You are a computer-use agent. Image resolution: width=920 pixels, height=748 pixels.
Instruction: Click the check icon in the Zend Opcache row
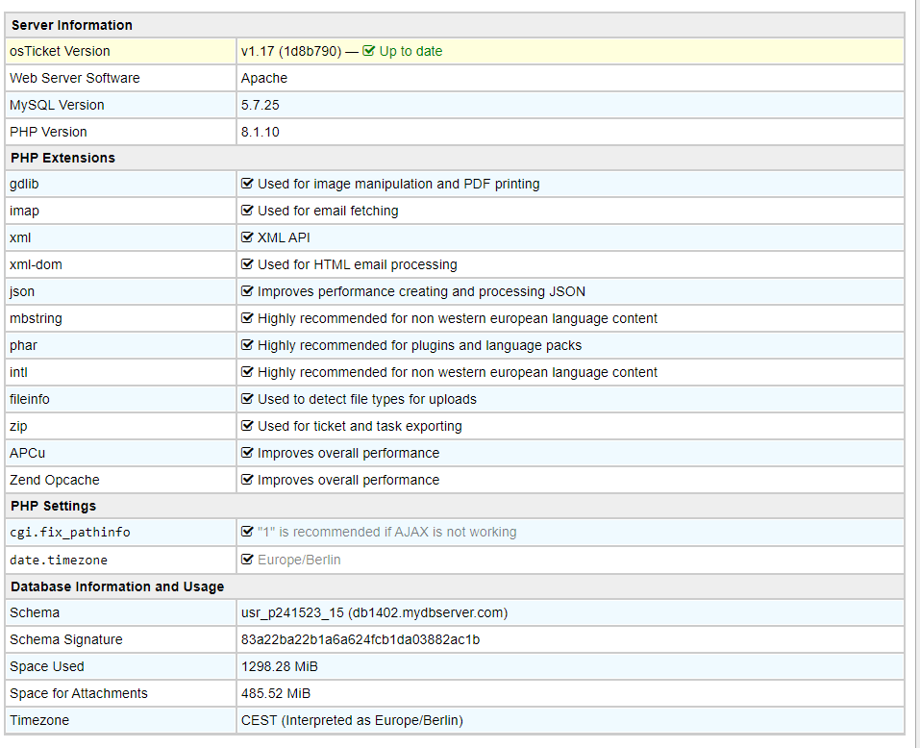[x=247, y=480]
